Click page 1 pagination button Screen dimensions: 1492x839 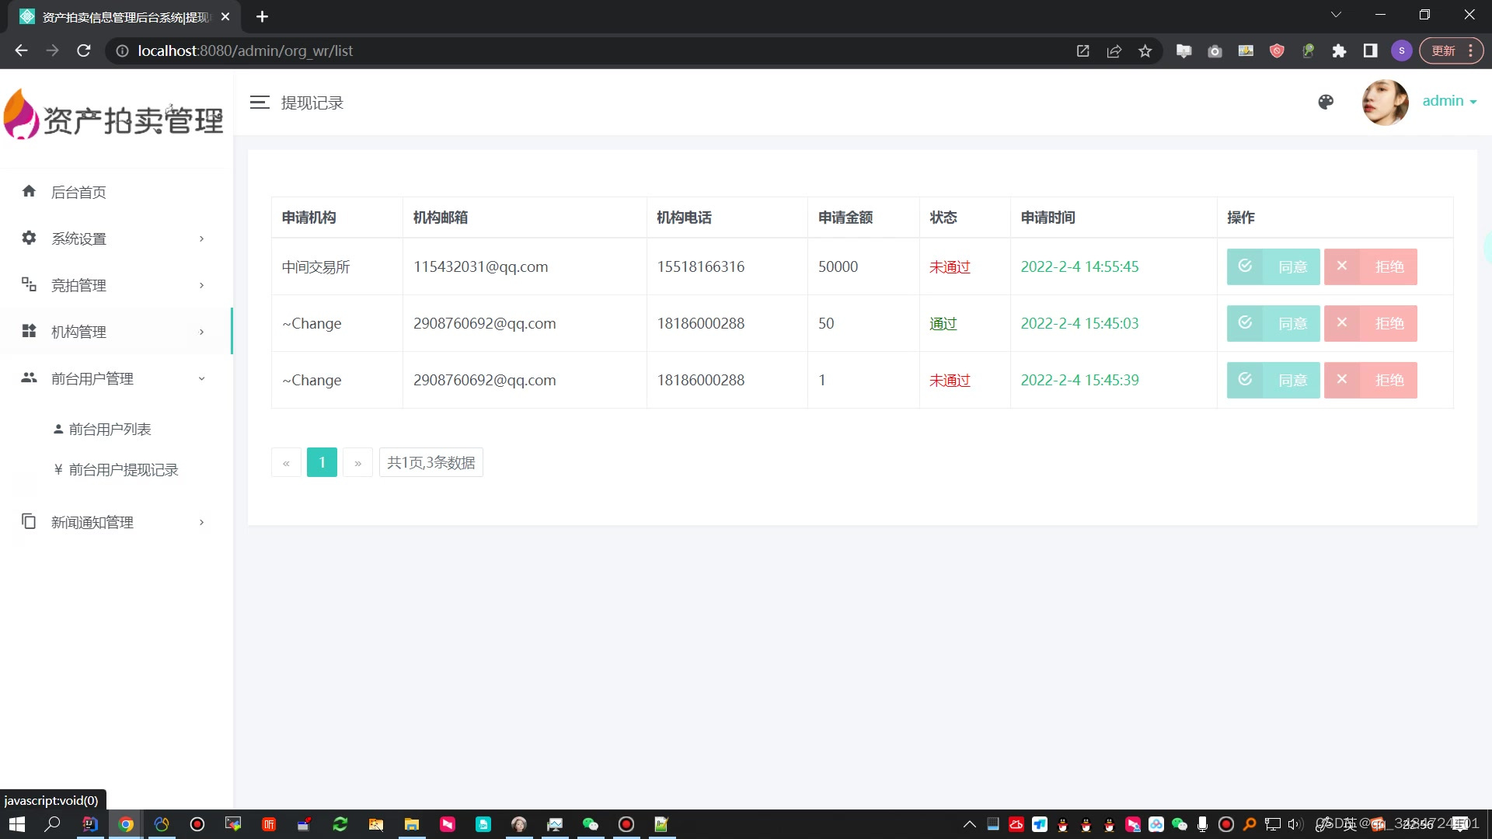pos(322,462)
